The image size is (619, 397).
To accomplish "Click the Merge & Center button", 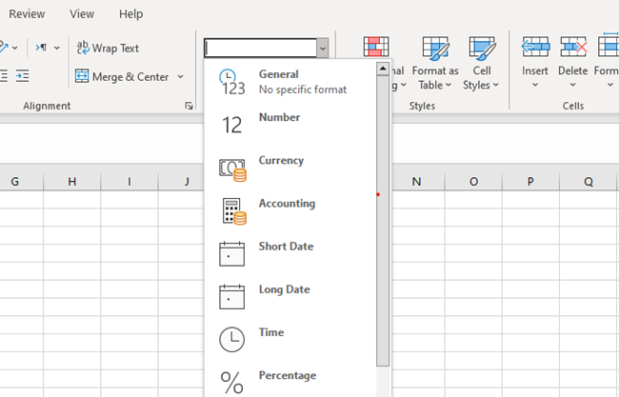I will coord(122,76).
